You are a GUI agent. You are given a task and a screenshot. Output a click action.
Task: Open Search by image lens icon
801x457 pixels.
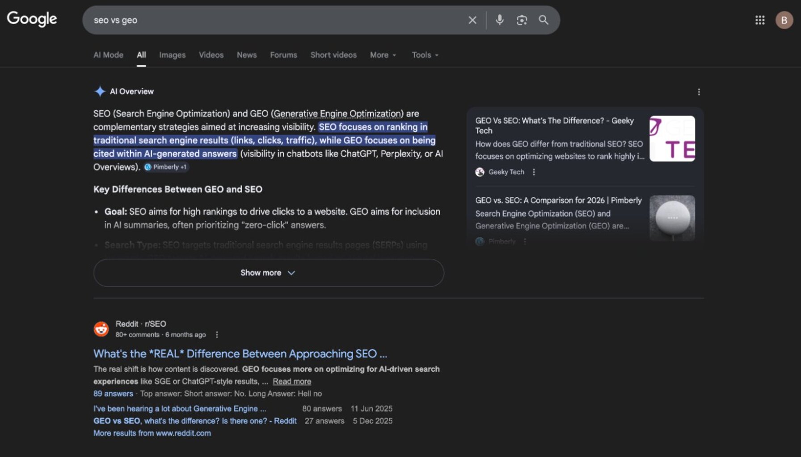pos(522,20)
